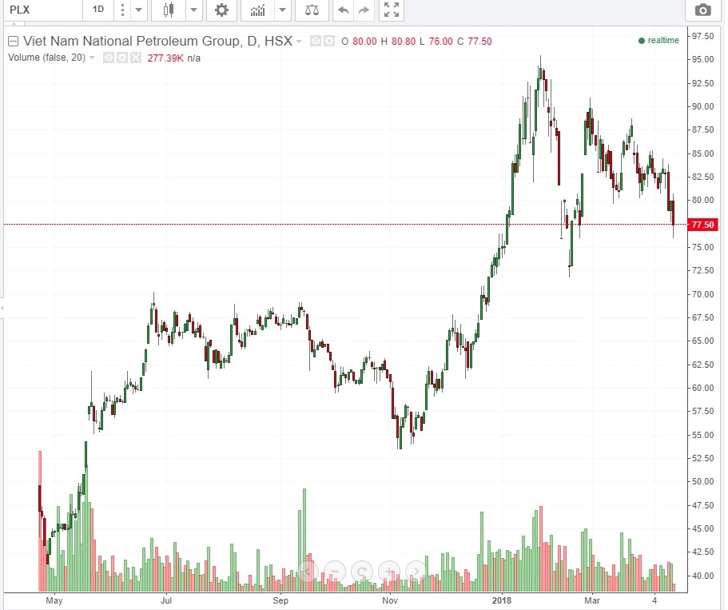Open the indicators dropdown arrow
This screenshot has height=610, width=728.
282,10
